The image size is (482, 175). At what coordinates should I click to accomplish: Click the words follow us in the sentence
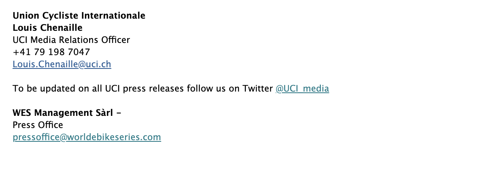[208, 89]
